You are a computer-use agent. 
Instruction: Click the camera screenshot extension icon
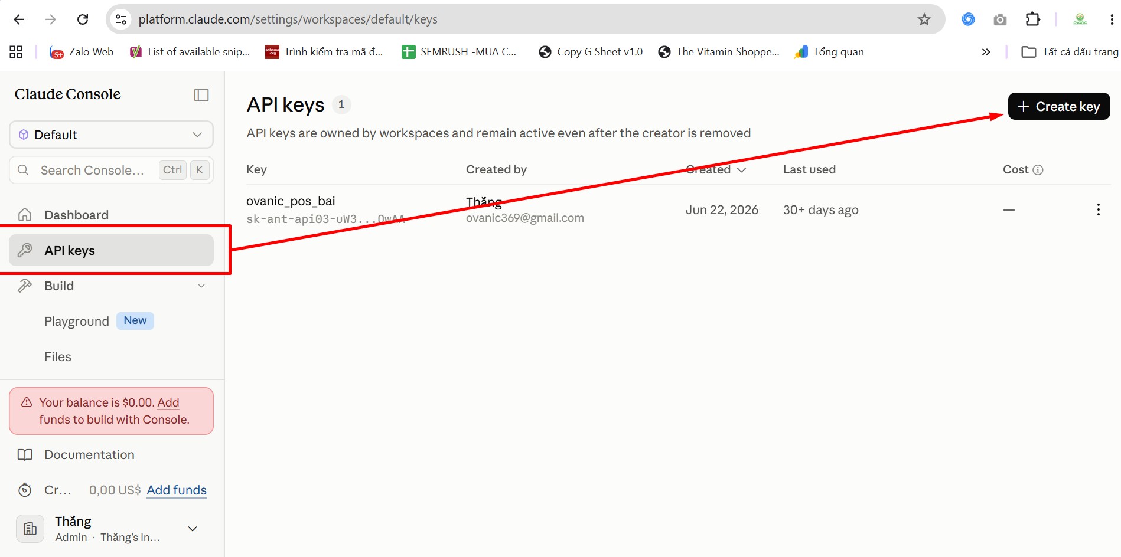1000,19
